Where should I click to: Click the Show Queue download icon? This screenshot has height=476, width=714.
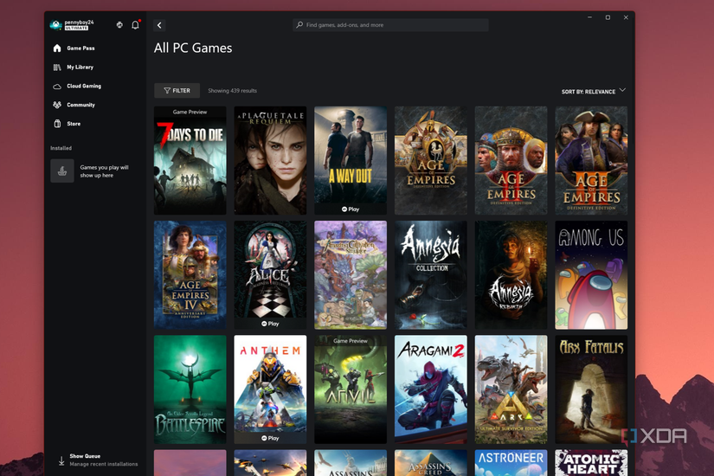point(61,461)
